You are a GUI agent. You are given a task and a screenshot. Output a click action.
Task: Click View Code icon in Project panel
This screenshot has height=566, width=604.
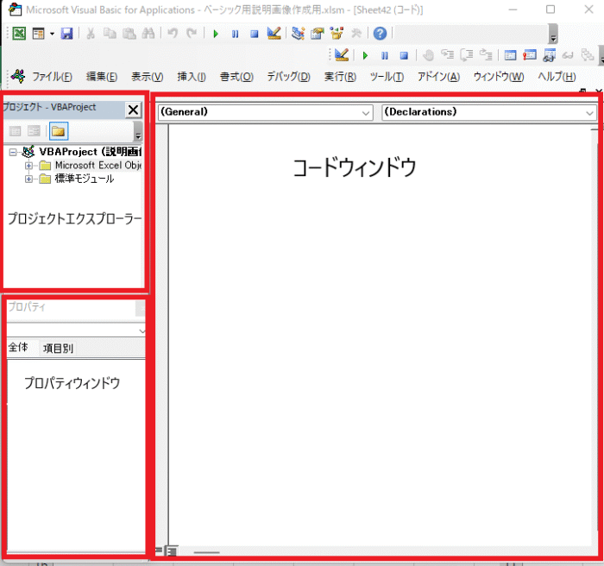click(x=15, y=132)
